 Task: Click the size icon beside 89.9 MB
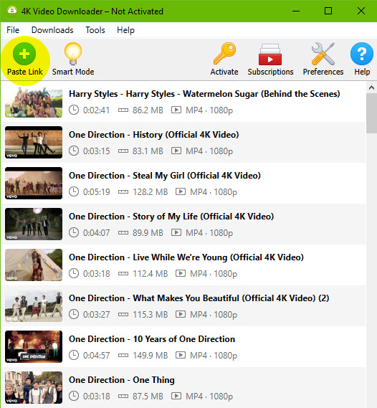pos(123,232)
